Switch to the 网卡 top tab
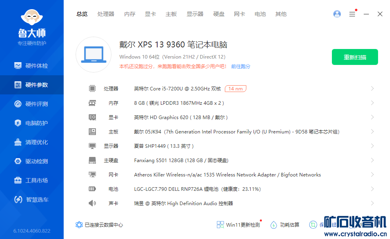The width and height of the screenshot is (390, 239). 240,14
